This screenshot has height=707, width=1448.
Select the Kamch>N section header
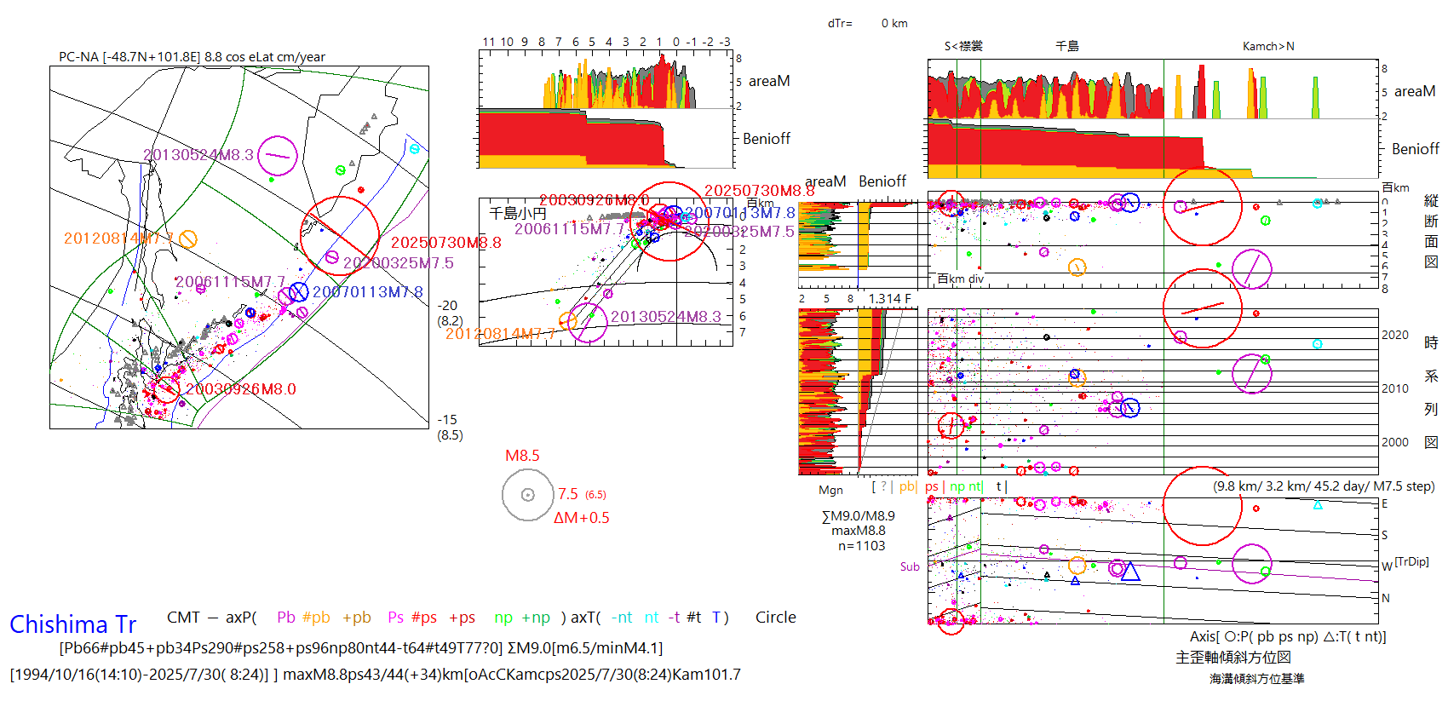1267,46
